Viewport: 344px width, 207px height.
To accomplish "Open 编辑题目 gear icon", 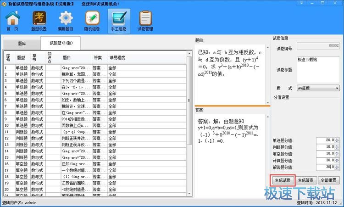I will 66,20.
